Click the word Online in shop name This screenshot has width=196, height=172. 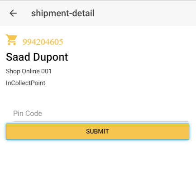tap(31, 71)
